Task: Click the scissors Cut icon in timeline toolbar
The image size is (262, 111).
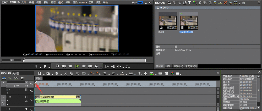Action: point(65,73)
